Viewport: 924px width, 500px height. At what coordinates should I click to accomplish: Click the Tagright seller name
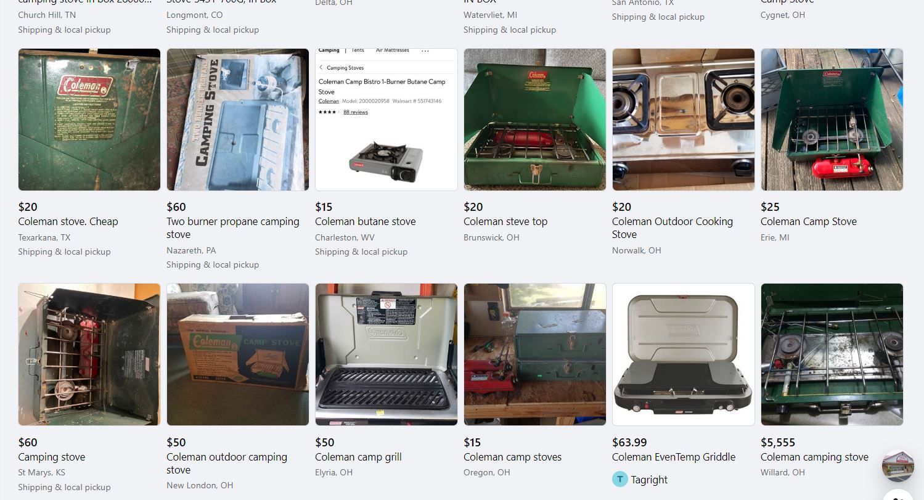[649, 480]
